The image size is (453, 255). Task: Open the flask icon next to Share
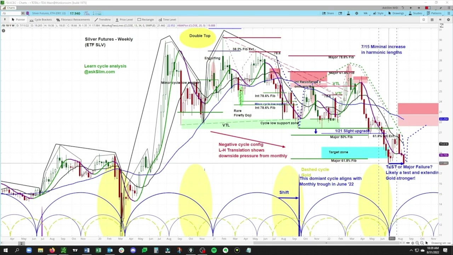click(348, 13)
